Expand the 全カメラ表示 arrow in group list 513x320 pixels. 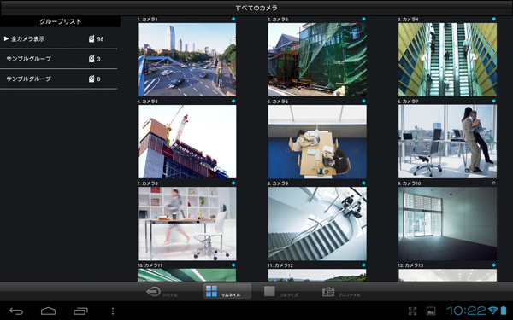tap(6, 39)
